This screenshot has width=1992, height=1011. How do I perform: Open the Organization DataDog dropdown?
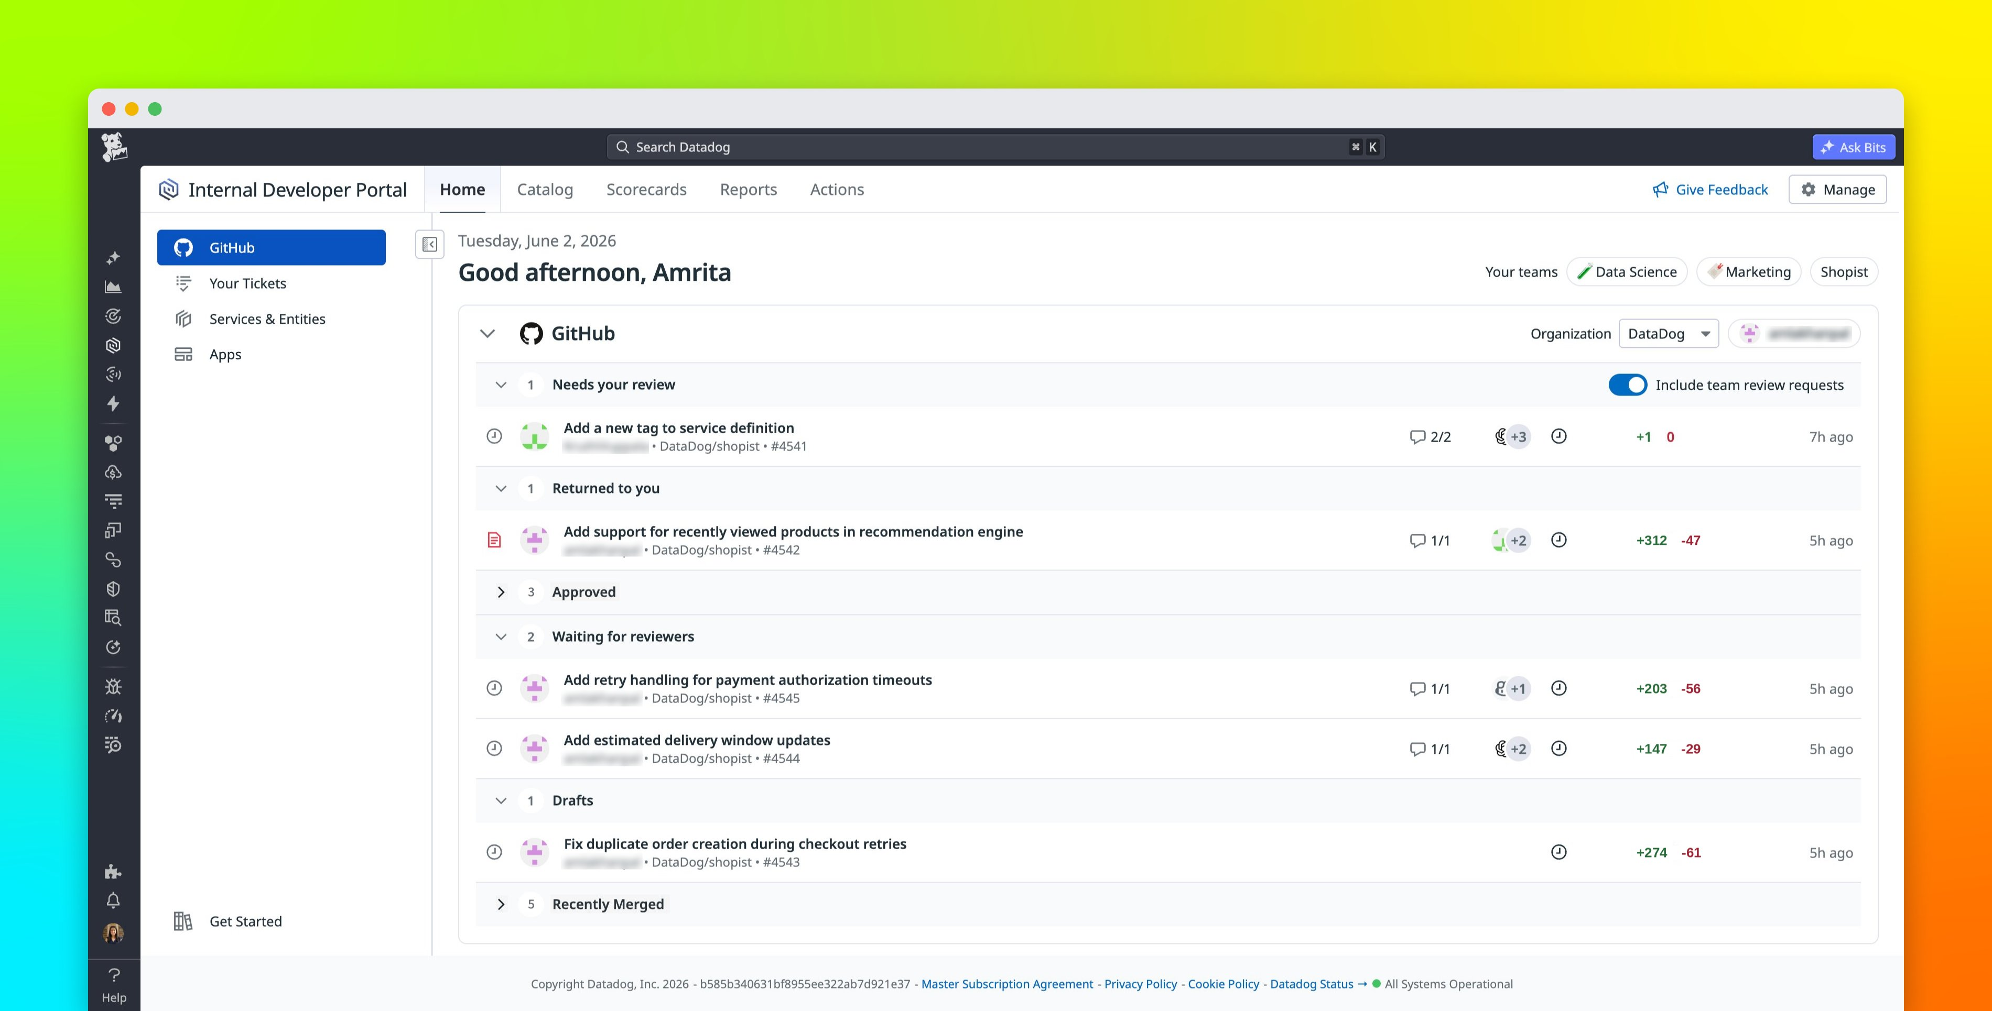pyautogui.click(x=1668, y=334)
